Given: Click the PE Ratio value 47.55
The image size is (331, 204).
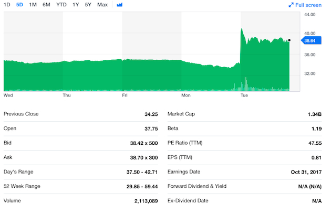Looking at the screenshot, I should pyautogui.click(x=315, y=143).
